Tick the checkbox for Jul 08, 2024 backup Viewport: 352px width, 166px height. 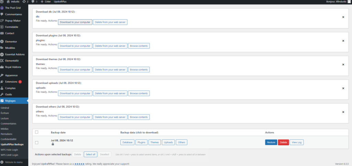(37, 142)
